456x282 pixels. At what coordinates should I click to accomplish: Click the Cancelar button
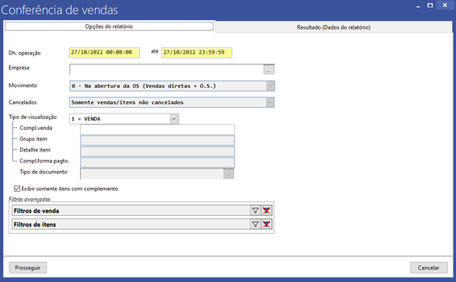tap(429, 267)
